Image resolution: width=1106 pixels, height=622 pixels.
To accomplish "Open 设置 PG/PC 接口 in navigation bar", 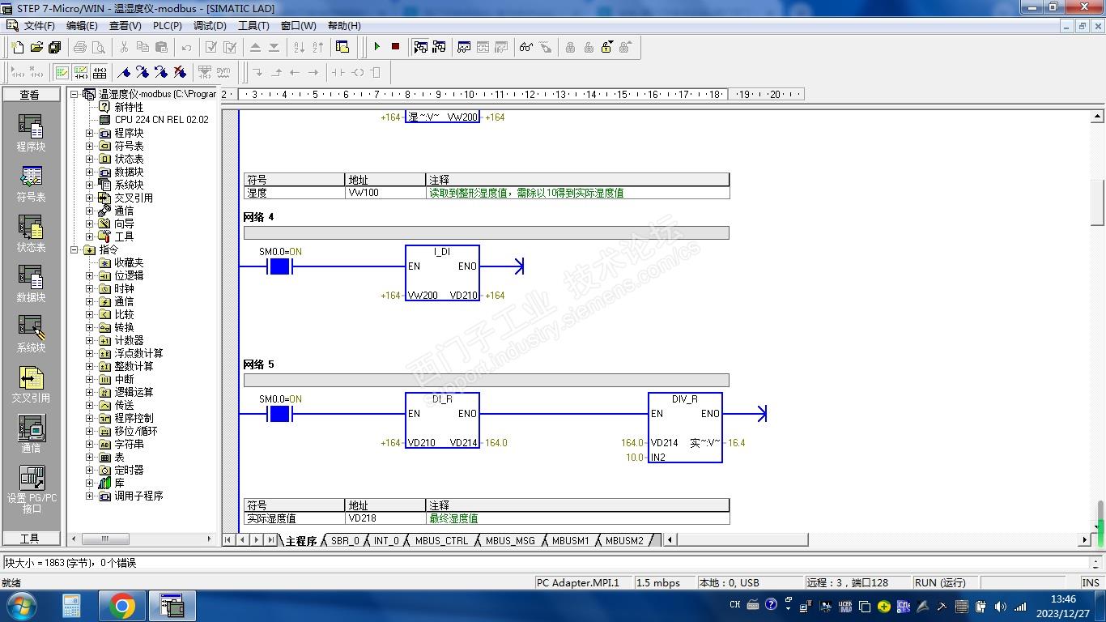I will click(x=32, y=489).
